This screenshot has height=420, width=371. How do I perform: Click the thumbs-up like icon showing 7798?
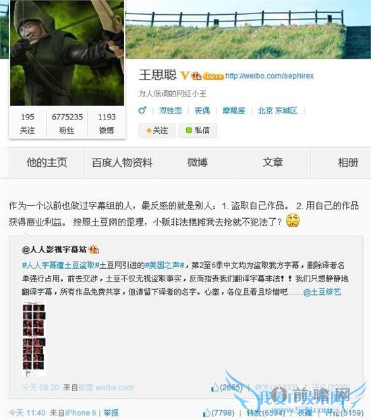click(x=207, y=413)
